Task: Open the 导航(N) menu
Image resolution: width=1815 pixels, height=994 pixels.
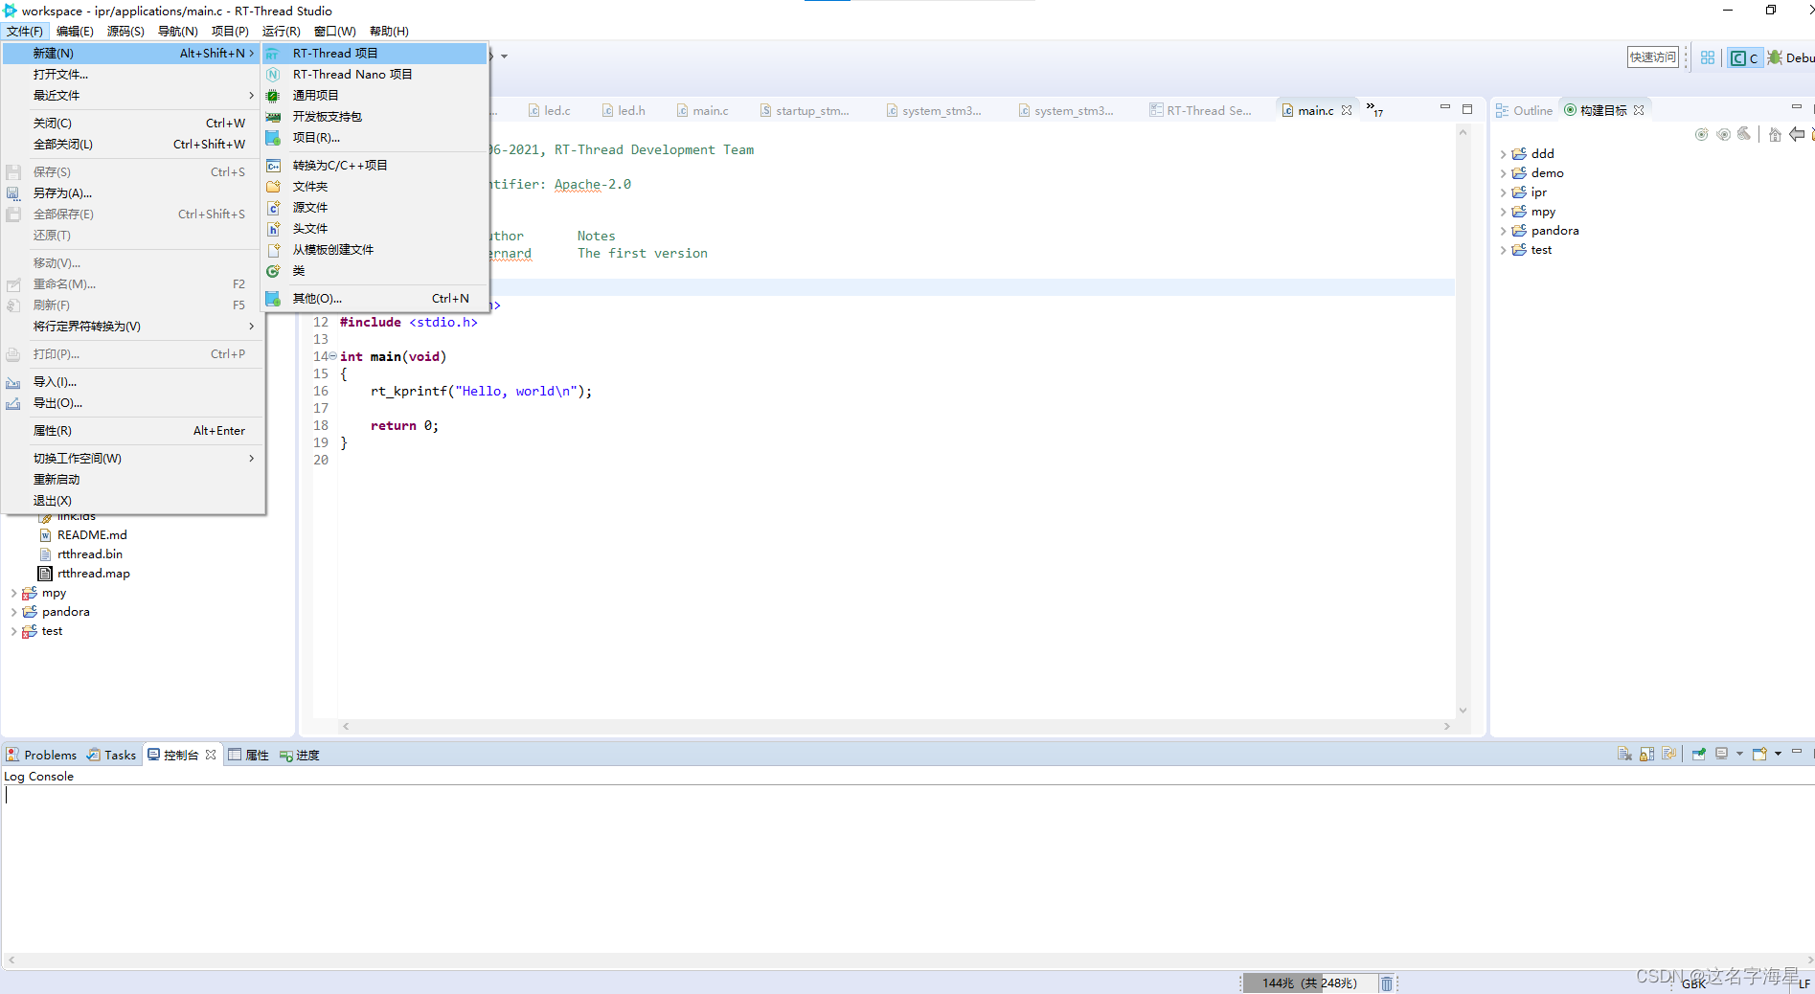Action: click(x=177, y=32)
